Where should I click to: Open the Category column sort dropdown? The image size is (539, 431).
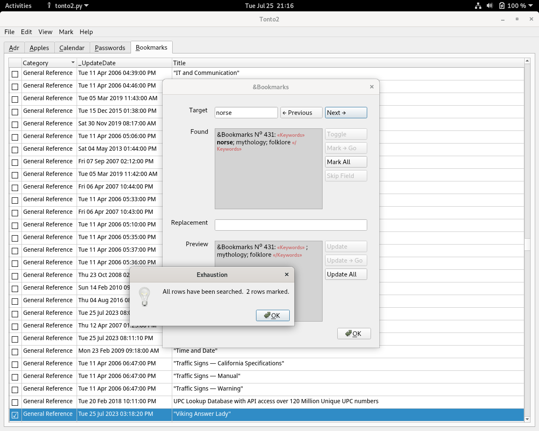tap(72, 62)
